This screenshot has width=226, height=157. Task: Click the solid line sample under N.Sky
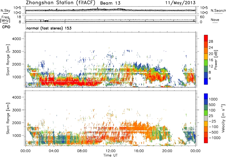click(5, 13)
